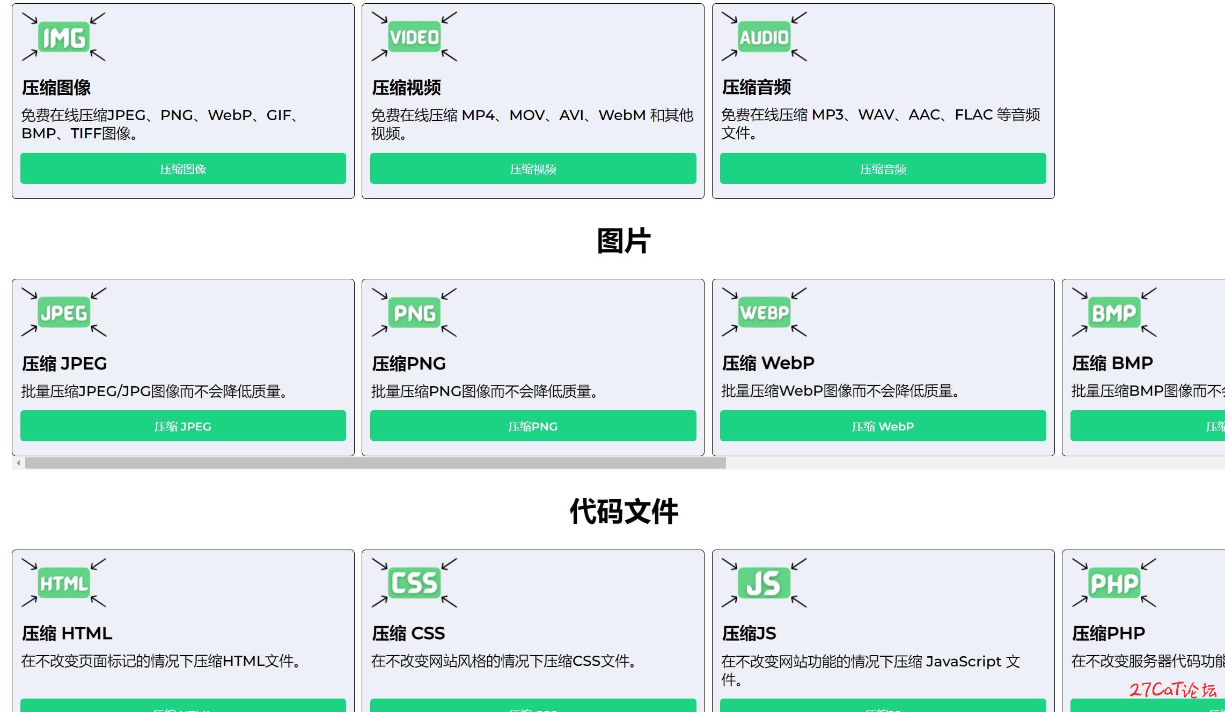Click the WEBP compress icon
This screenshot has height=712, width=1225.
coord(764,313)
